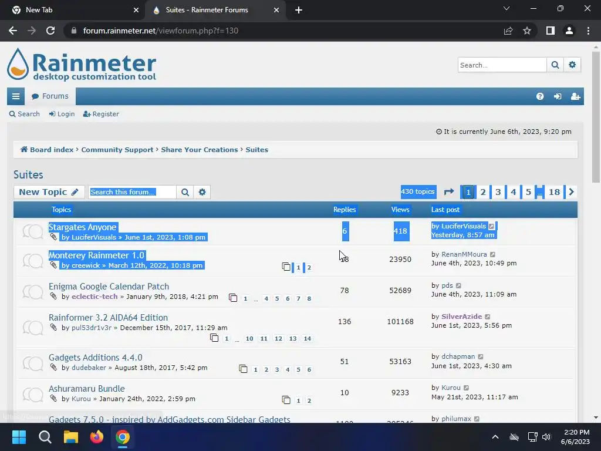The width and height of the screenshot is (601, 451).
Task: Open taskbar clock showing 2:20 PM
Action: (575, 437)
